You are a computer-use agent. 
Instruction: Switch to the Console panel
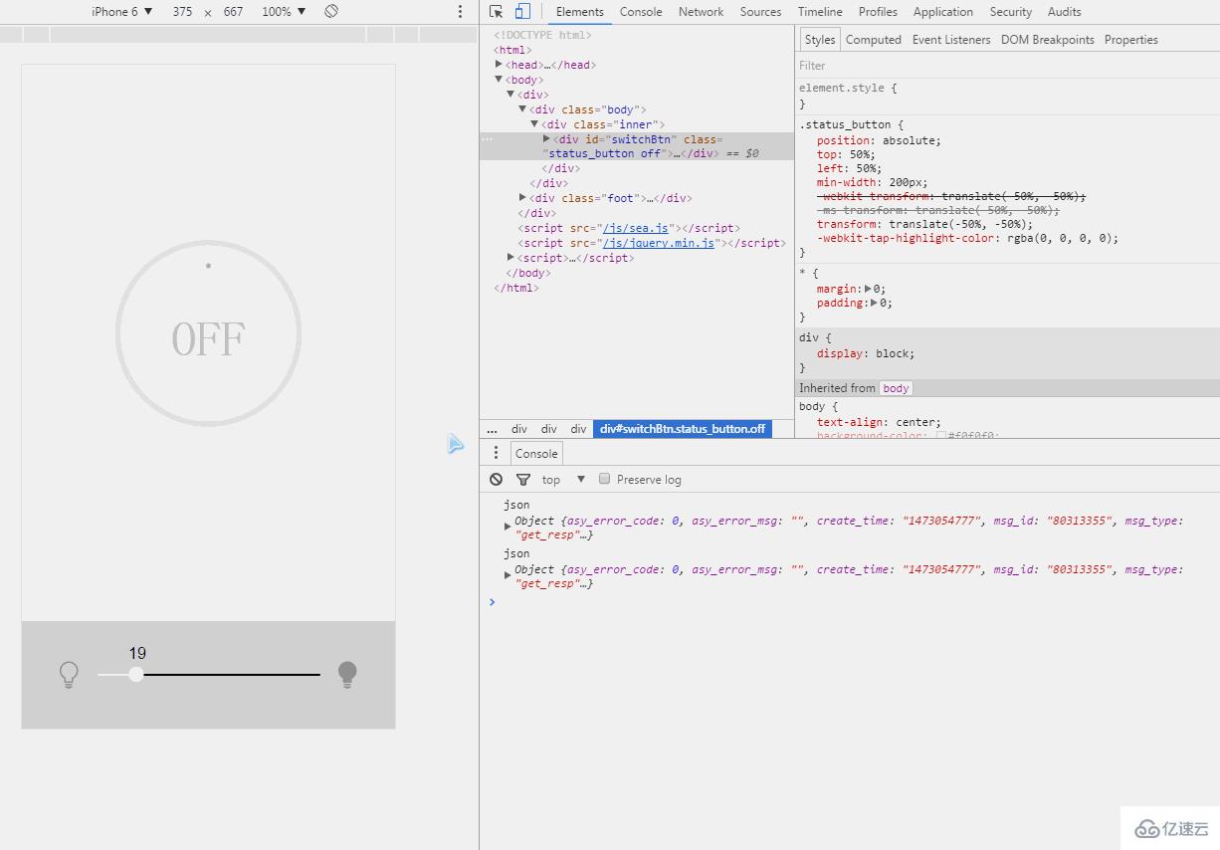point(641,12)
